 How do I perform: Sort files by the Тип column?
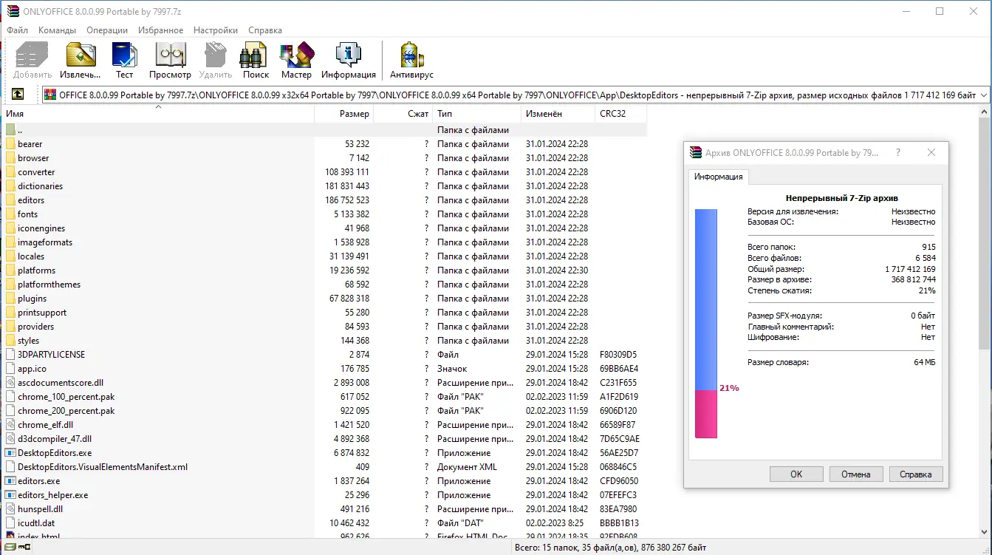[x=477, y=114]
